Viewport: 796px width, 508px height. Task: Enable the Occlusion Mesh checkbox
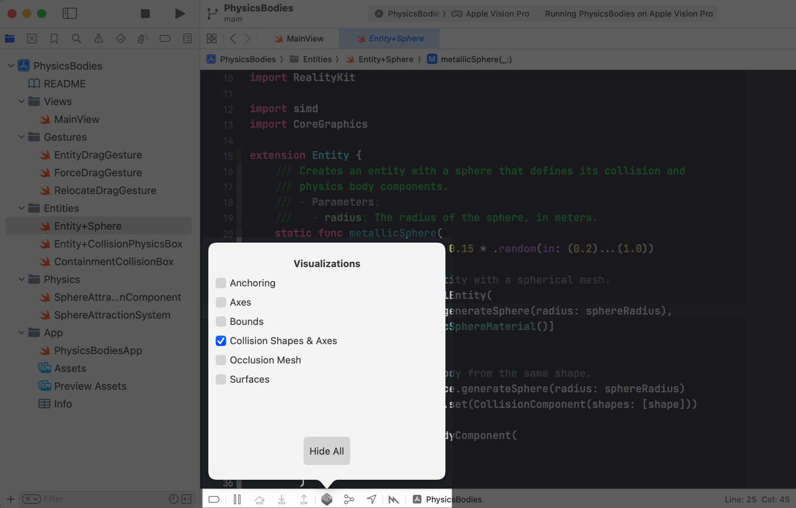point(221,360)
